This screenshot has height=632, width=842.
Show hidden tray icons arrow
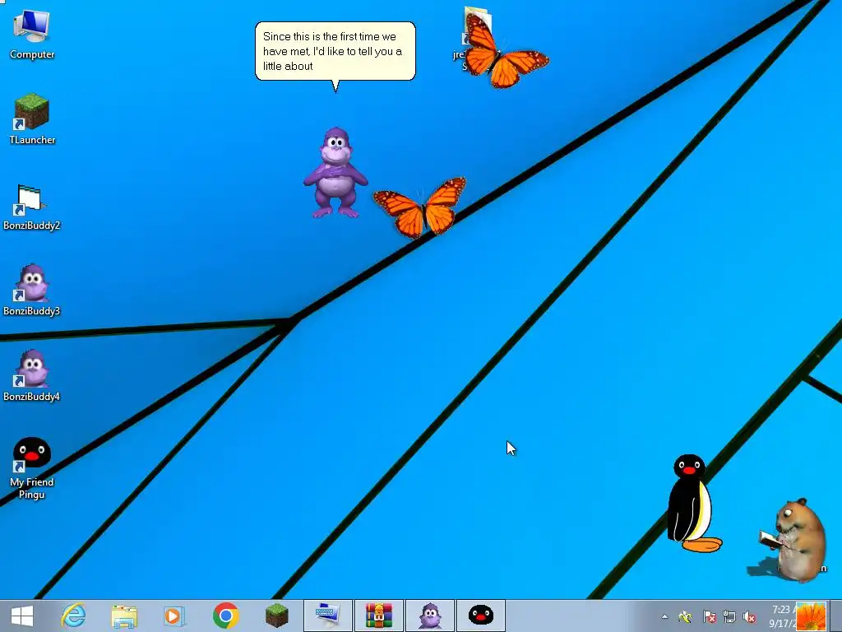point(664,616)
